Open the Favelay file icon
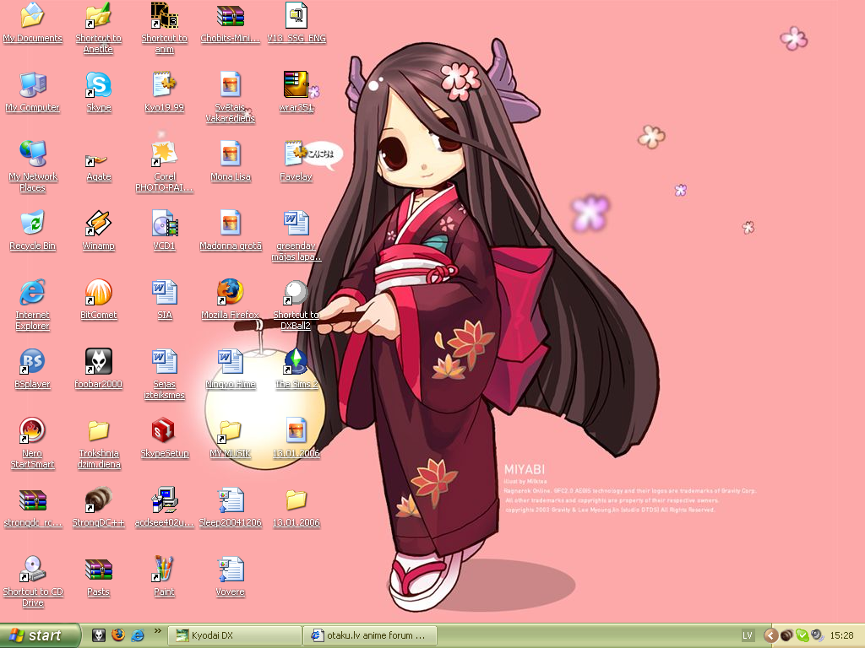The image size is (865, 648). (x=296, y=154)
